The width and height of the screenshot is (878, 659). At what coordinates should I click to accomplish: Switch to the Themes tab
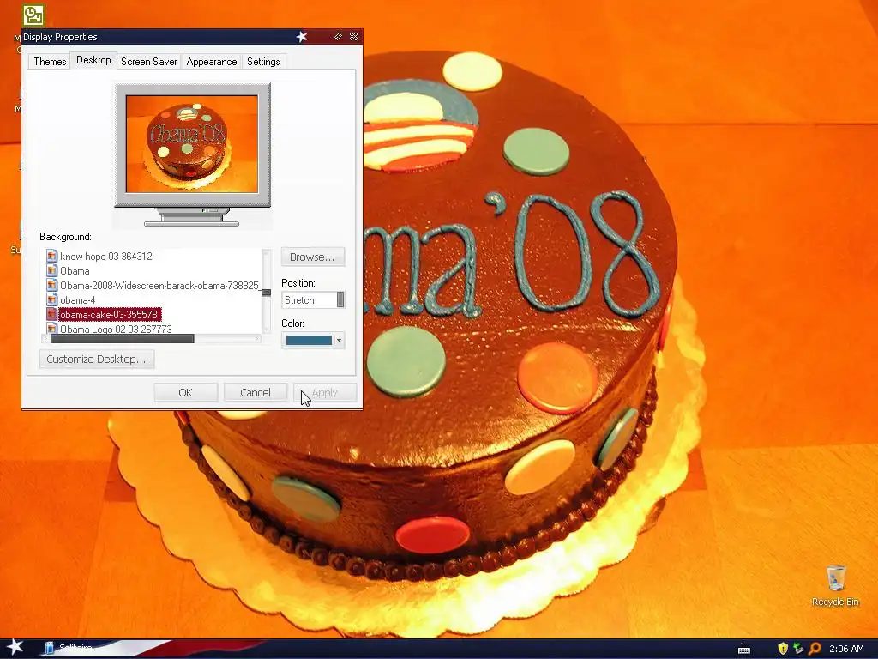[50, 62]
